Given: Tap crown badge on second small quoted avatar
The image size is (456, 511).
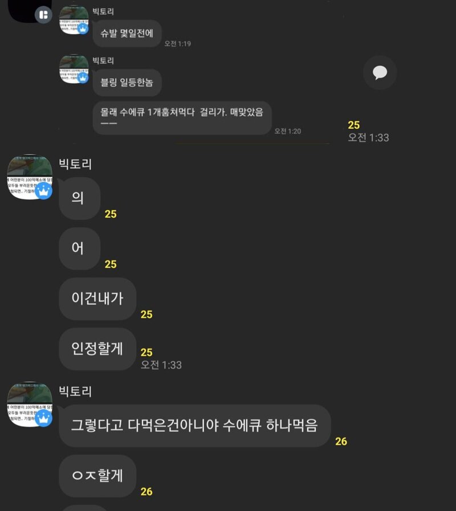Looking at the screenshot, I should coord(83,78).
